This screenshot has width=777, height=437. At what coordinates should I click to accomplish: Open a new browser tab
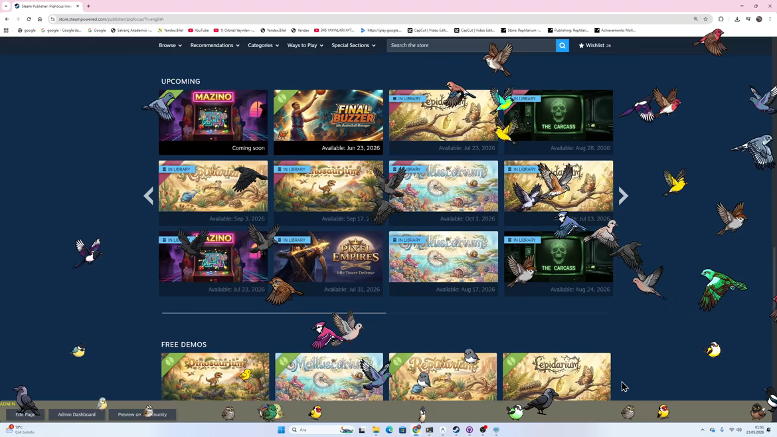click(89, 6)
